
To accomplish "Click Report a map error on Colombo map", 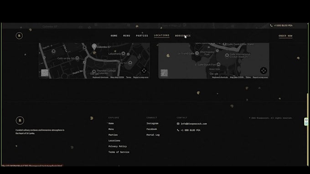I will point(141,77).
